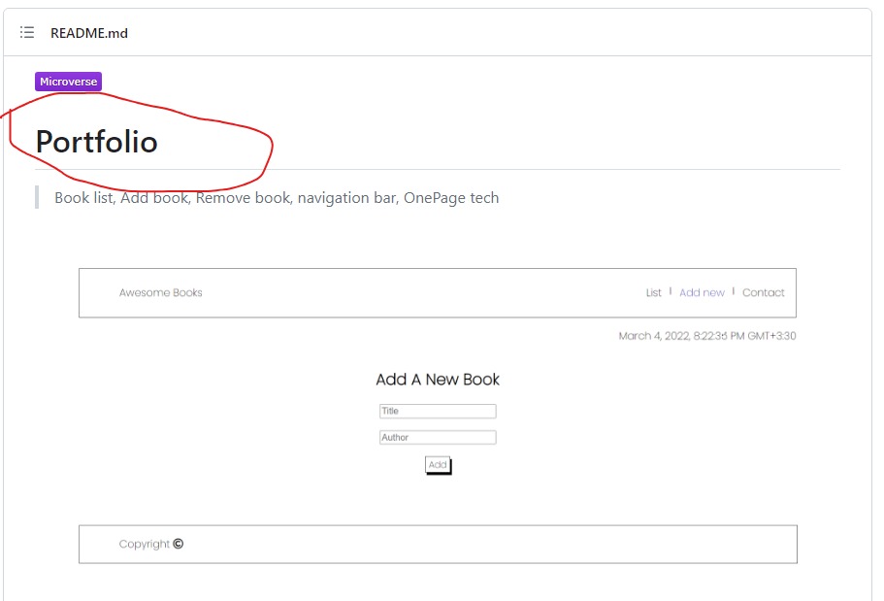
Task: Click the Add A New Book heading
Action: (x=438, y=379)
